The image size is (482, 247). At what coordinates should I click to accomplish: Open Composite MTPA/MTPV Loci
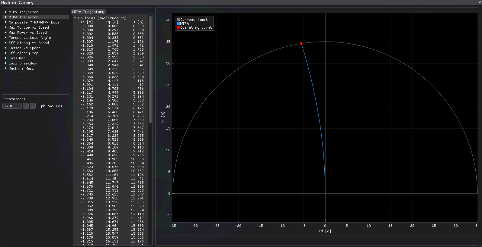tap(34, 22)
